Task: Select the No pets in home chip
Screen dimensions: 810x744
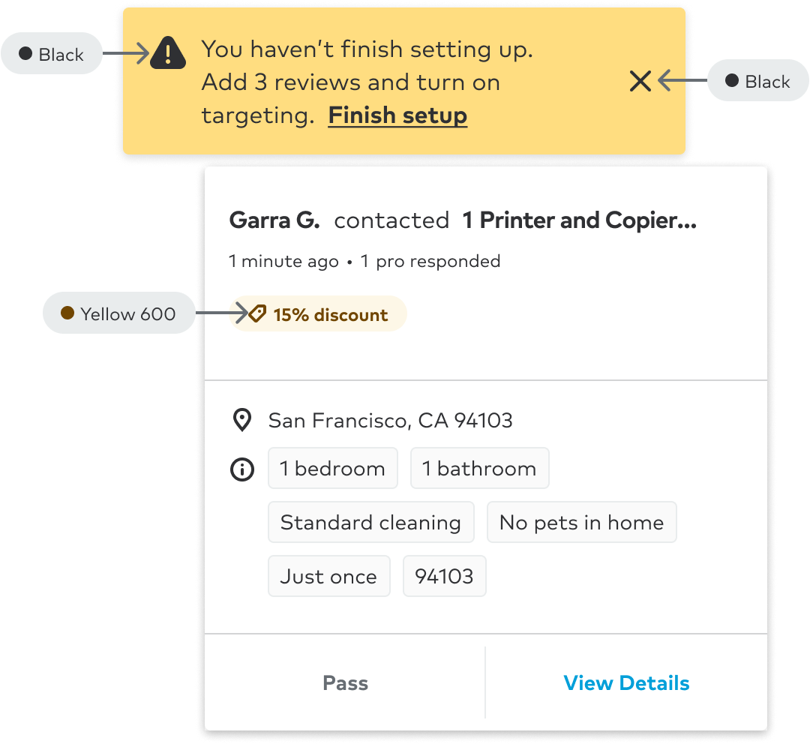Action: click(582, 522)
